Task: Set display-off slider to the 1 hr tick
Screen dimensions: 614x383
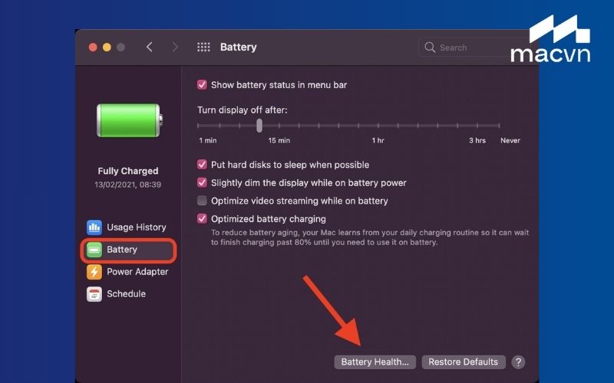Action: tap(378, 126)
